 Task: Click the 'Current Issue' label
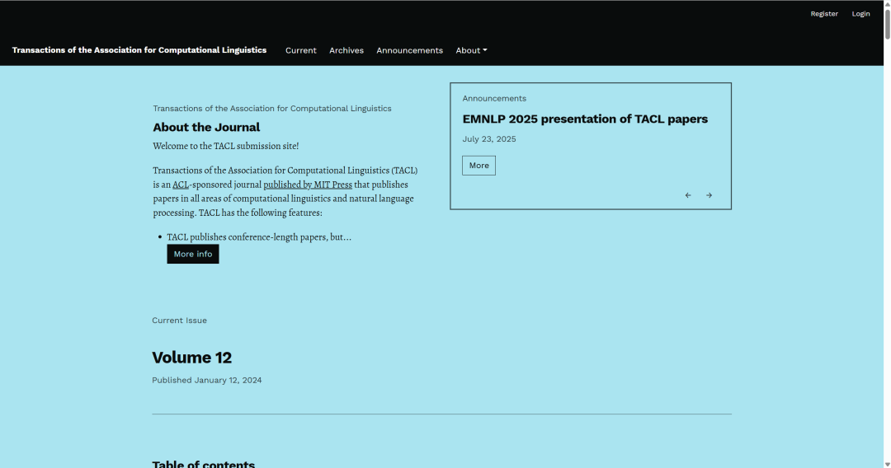(x=180, y=321)
